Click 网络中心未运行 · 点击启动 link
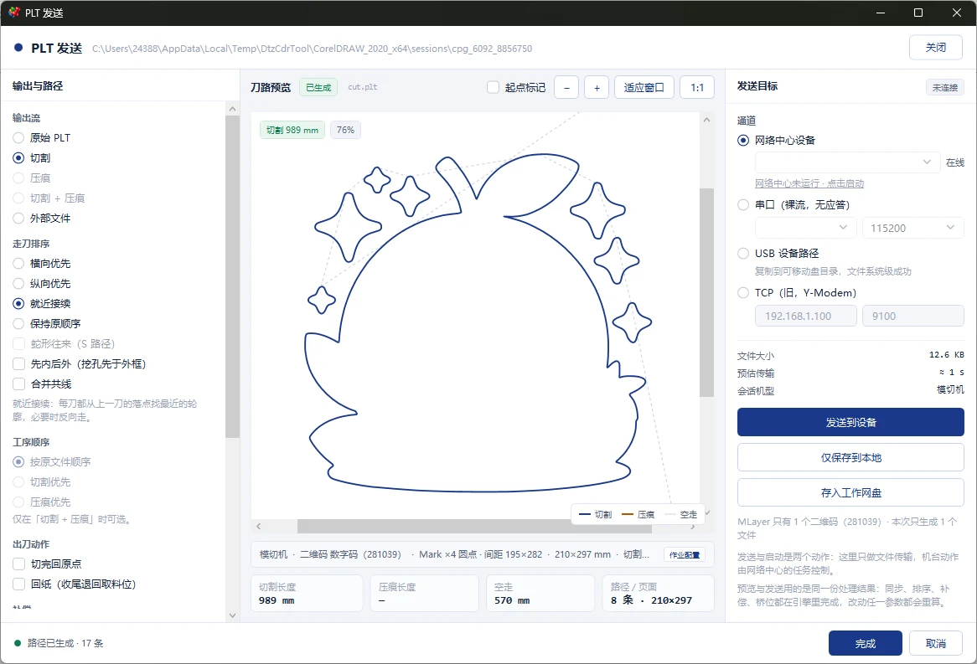This screenshot has height=664, width=977. (809, 183)
